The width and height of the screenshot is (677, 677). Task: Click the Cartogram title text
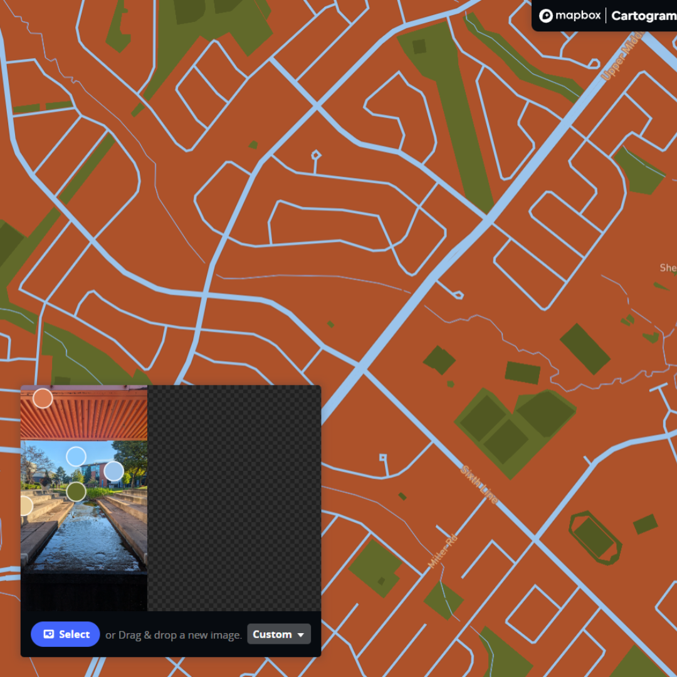(x=643, y=16)
